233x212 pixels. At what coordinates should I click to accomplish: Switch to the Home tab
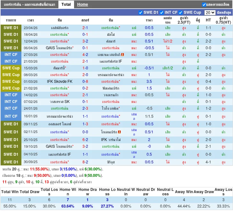point(82,4)
